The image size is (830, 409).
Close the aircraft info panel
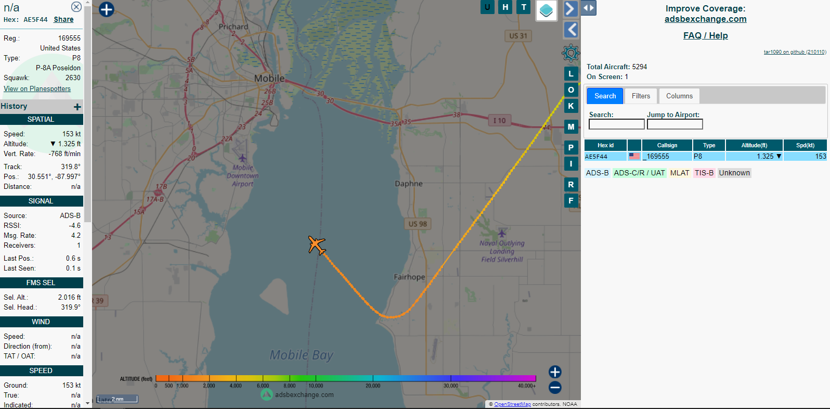(x=76, y=7)
